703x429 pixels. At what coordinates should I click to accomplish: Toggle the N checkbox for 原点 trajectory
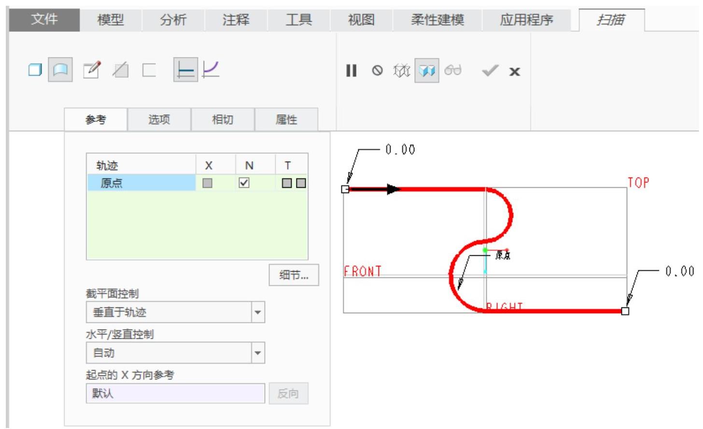click(244, 183)
